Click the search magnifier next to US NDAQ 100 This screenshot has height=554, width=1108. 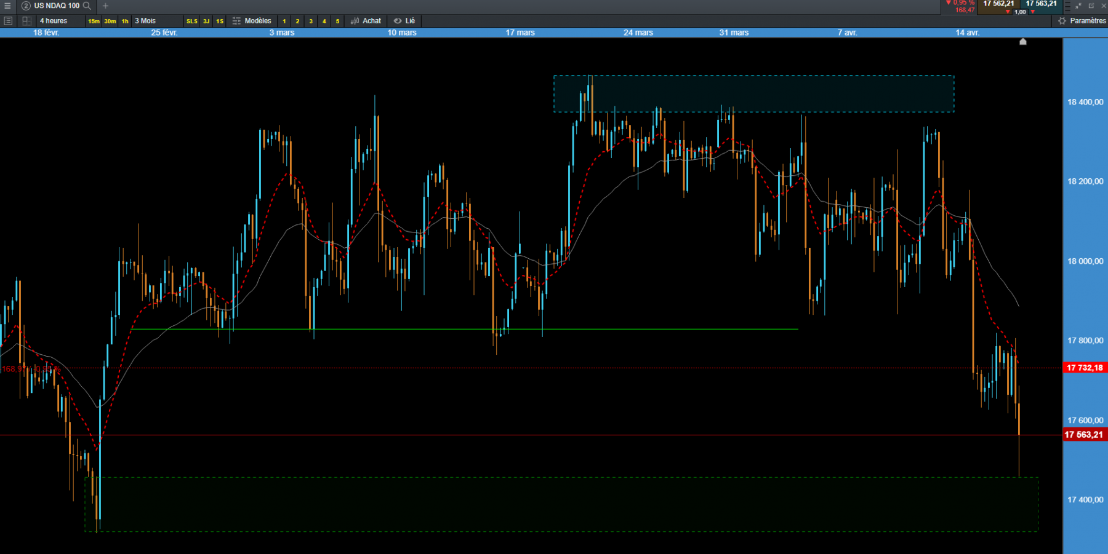tap(87, 6)
